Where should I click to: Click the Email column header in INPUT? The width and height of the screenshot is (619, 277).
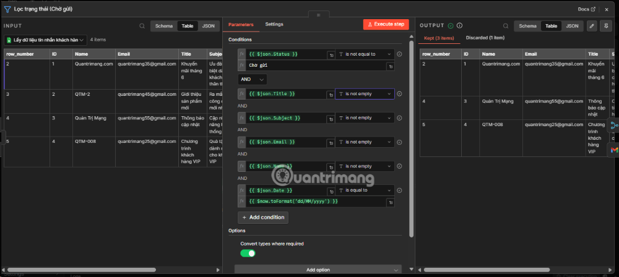tap(147, 54)
